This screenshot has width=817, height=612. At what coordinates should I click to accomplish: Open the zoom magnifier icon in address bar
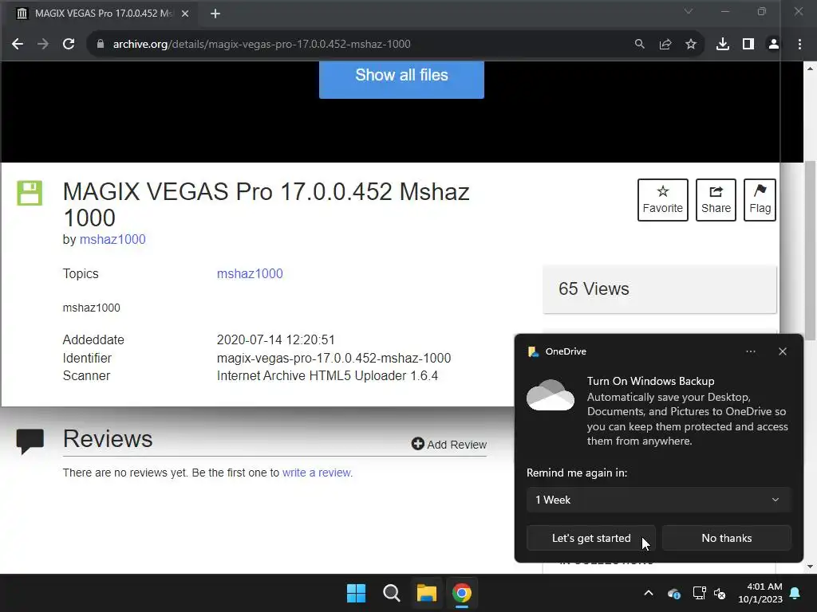point(639,45)
